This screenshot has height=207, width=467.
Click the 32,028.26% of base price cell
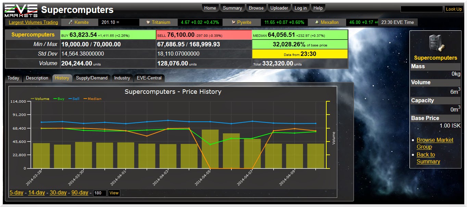[300, 44]
